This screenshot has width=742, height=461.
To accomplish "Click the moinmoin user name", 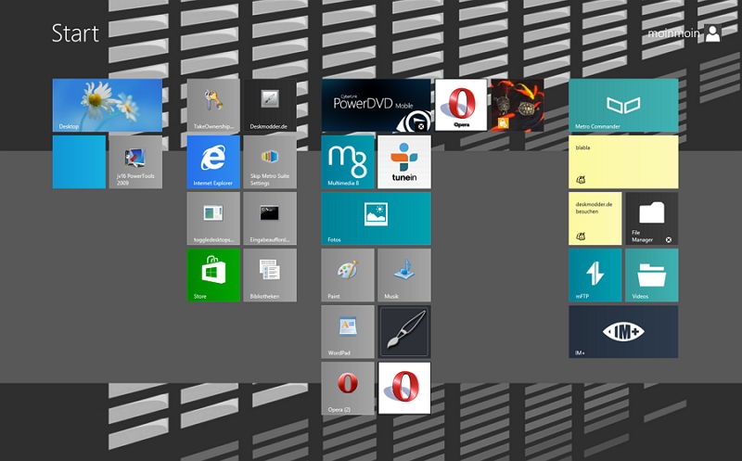I will tap(673, 33).
